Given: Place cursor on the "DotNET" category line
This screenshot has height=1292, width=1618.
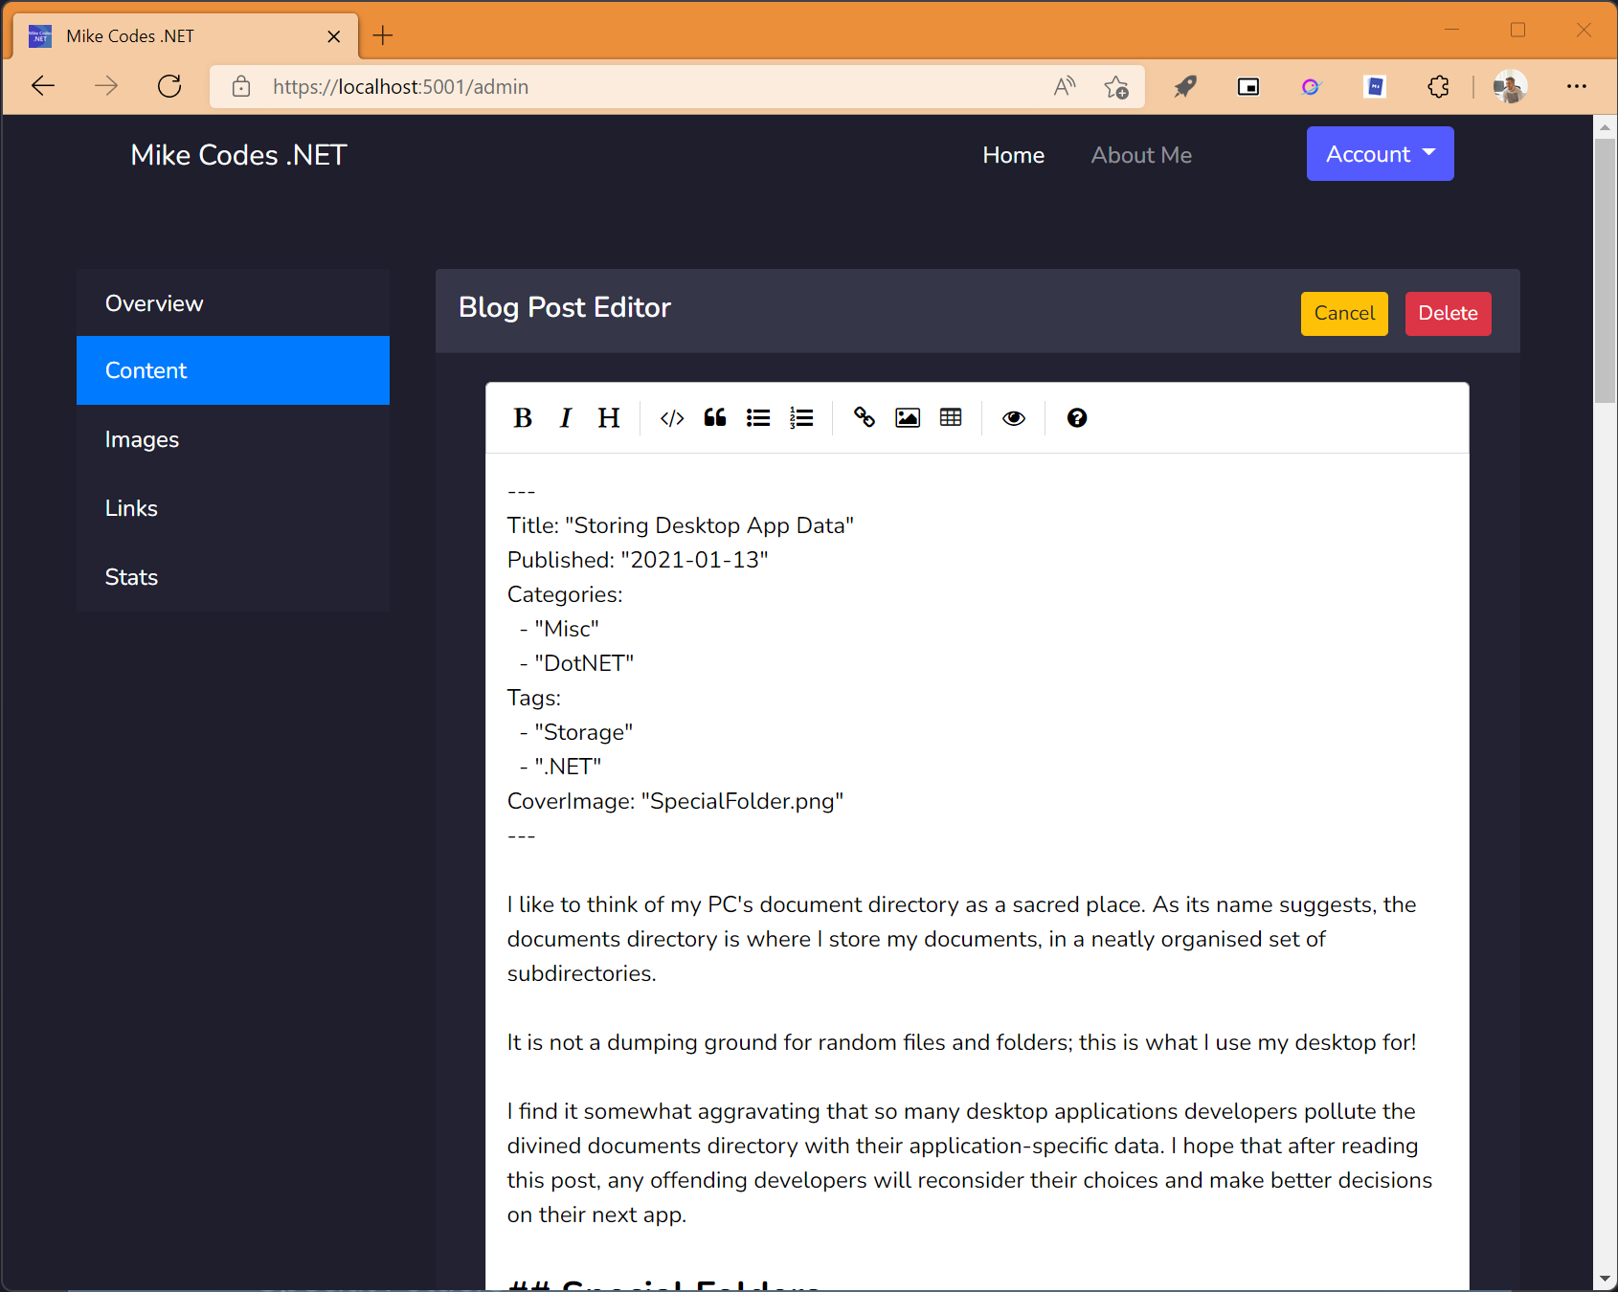Looking at the screenshot, I should [576, 663].
